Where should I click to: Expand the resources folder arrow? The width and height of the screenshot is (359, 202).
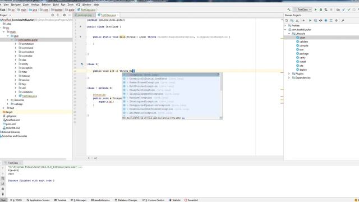pos(7,100)
